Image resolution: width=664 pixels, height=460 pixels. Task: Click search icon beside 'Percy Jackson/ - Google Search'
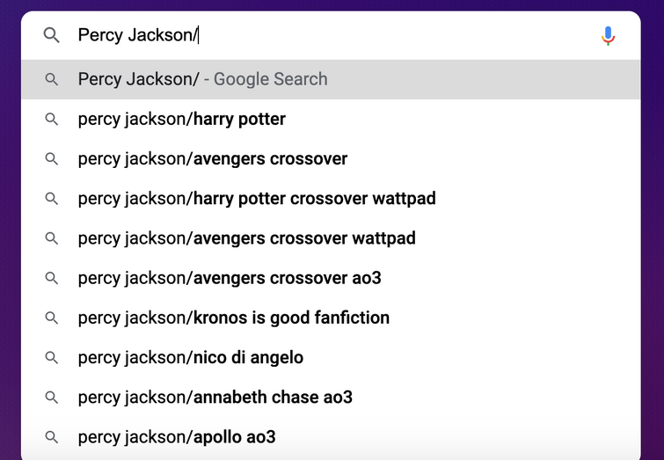pos(52,80)
